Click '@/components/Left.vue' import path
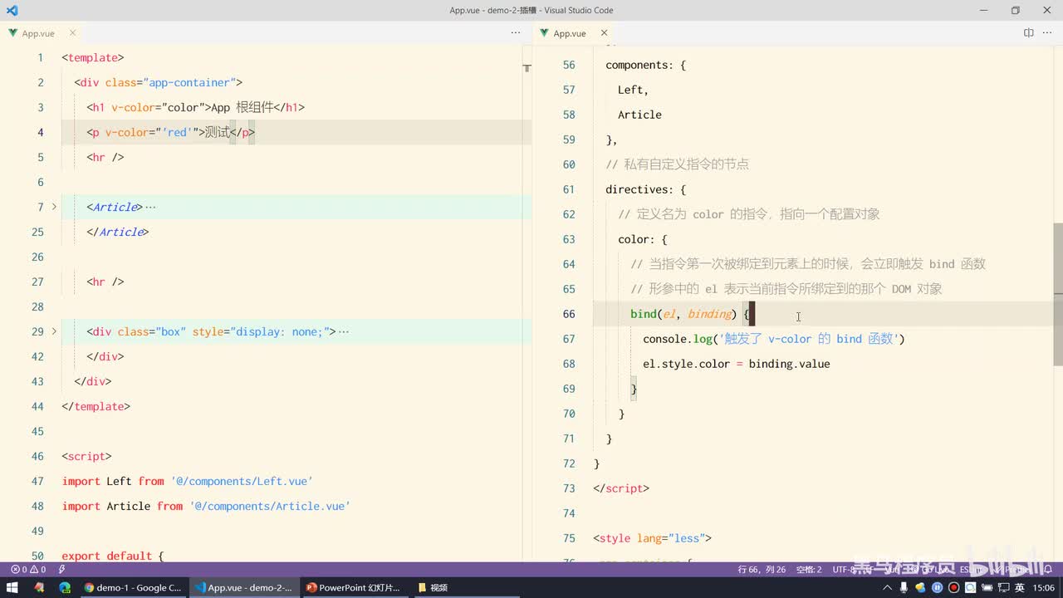Viewport: 1063px width, 598px height. point(242,481)
